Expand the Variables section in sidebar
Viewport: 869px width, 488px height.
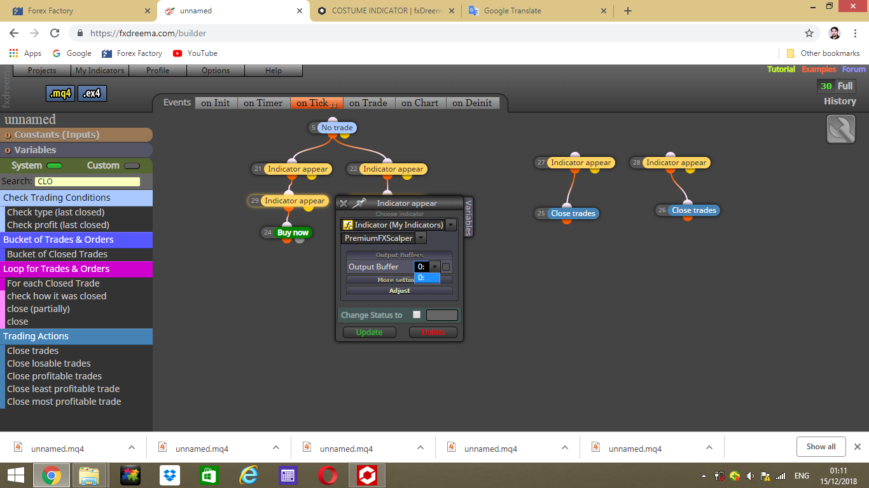76,150
